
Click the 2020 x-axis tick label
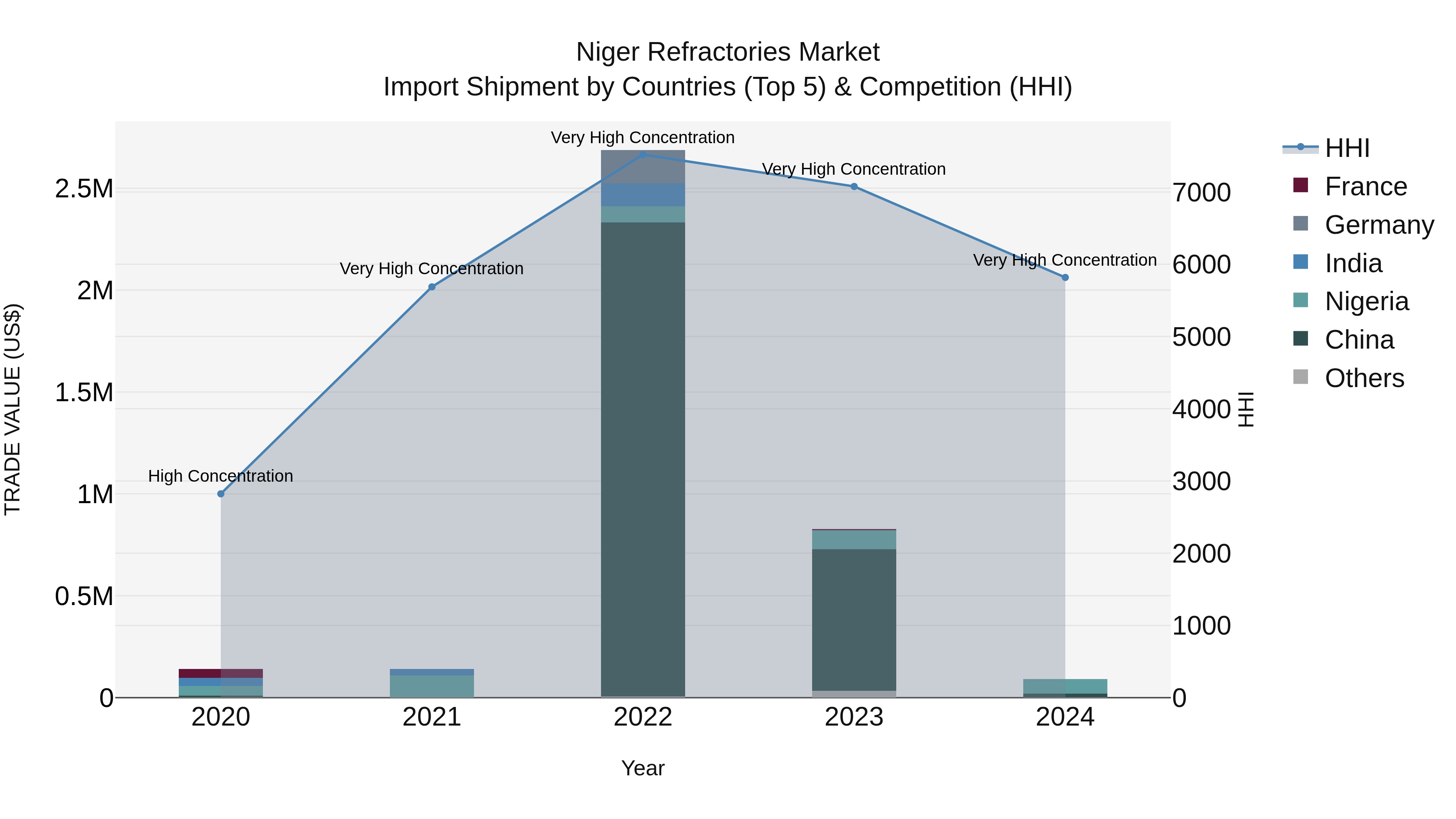[x=221, y=717]
